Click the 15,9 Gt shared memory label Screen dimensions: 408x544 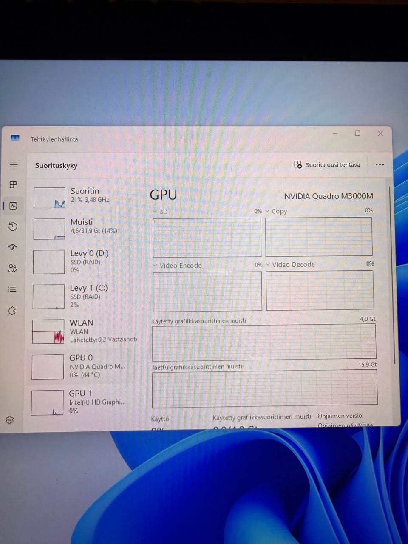(x=368, y=365)
